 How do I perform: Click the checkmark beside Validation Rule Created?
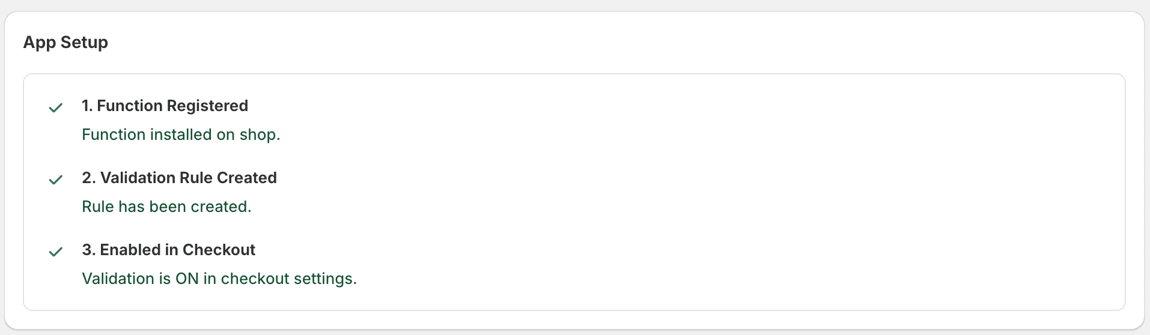[x=56, y=180]
